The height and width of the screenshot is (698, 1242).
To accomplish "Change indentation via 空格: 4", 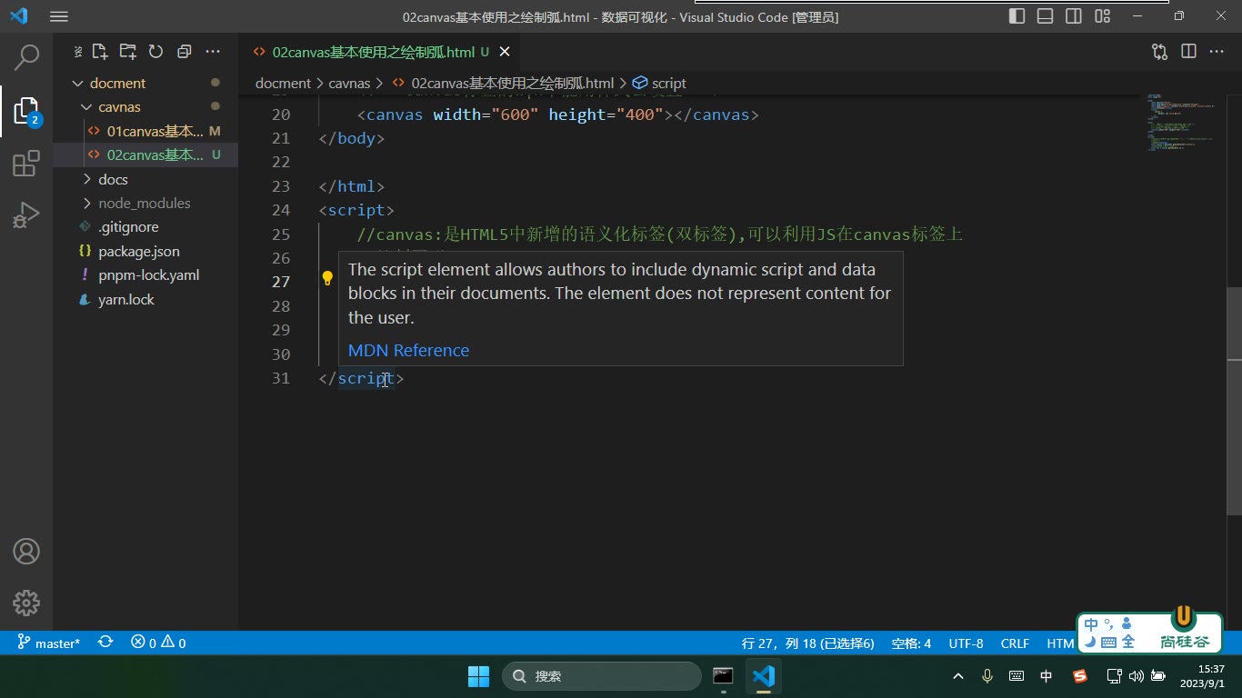I will click(x=911, y=643).
